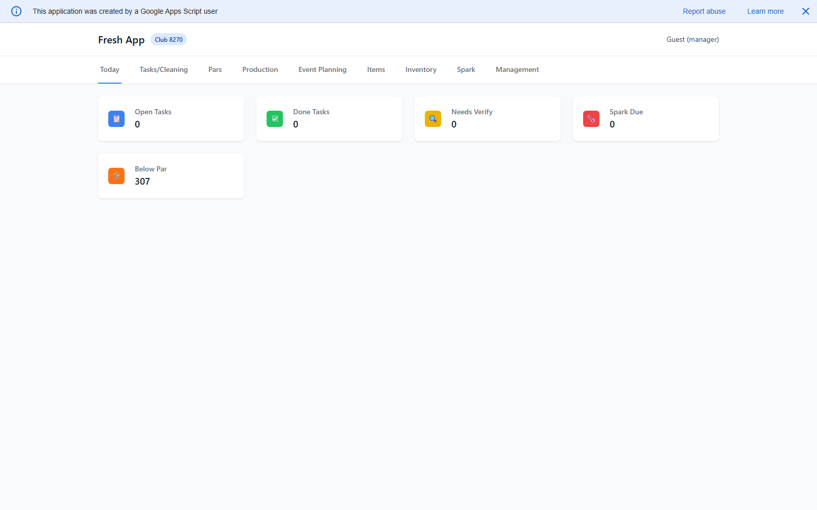Click the Guest (manager) label
The height and width of the screenshot is (510, 817).
(692, 39)
